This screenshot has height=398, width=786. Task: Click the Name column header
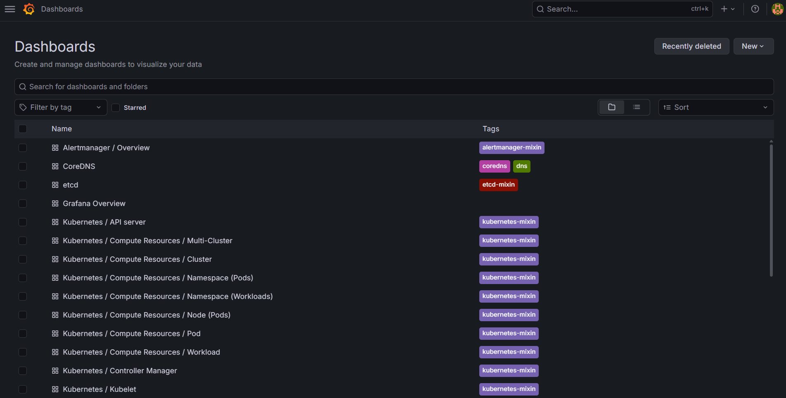[x=62, y=129]
